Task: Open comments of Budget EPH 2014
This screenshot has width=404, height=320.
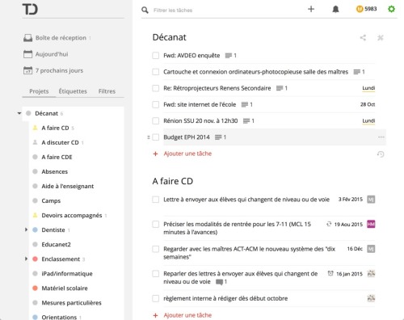Action: point(221,137)
